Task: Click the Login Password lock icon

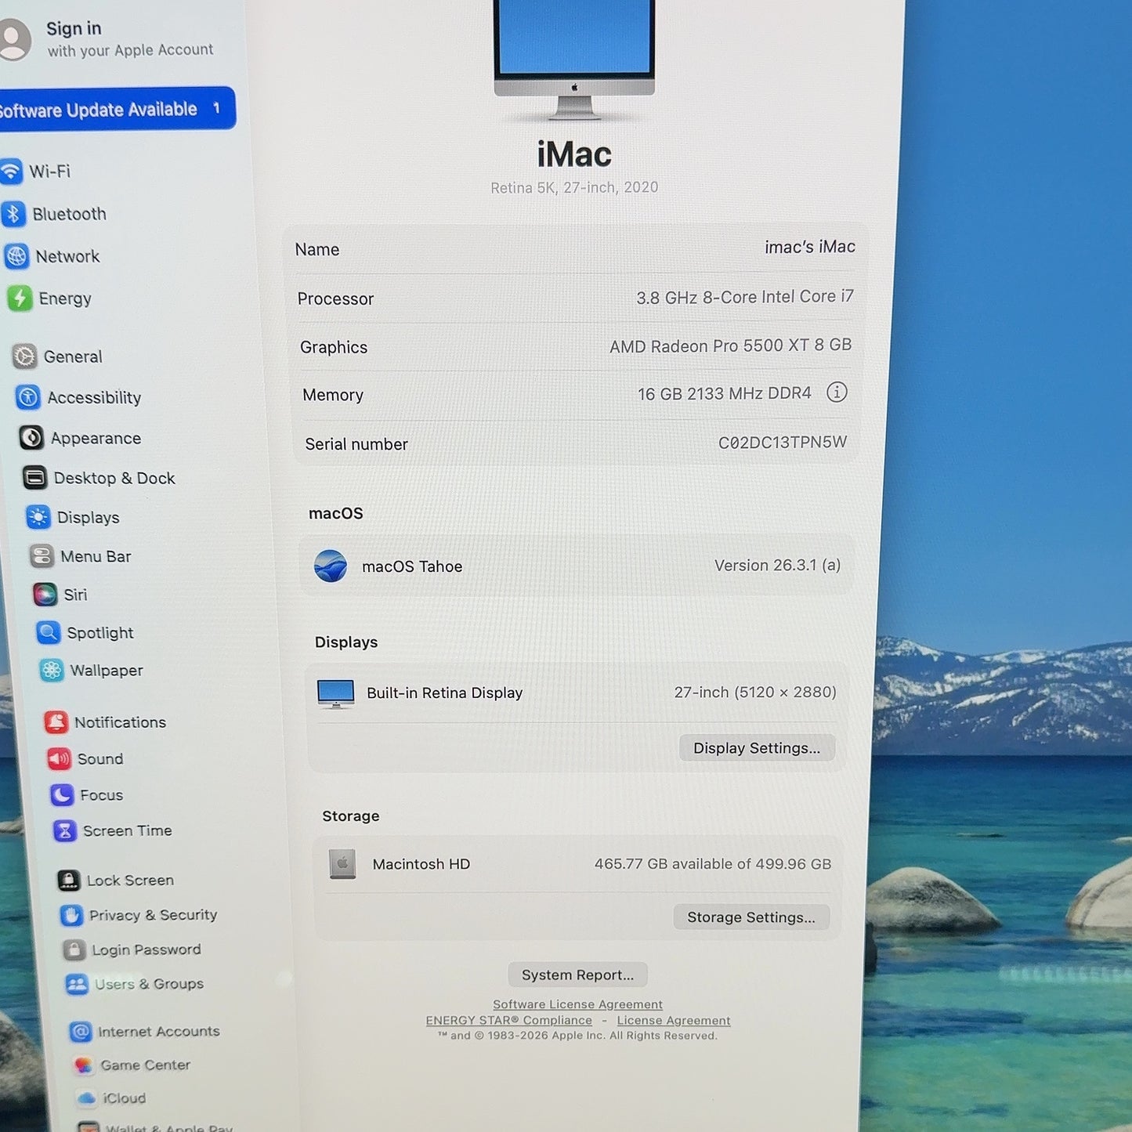Action: [x=74, y=949]
